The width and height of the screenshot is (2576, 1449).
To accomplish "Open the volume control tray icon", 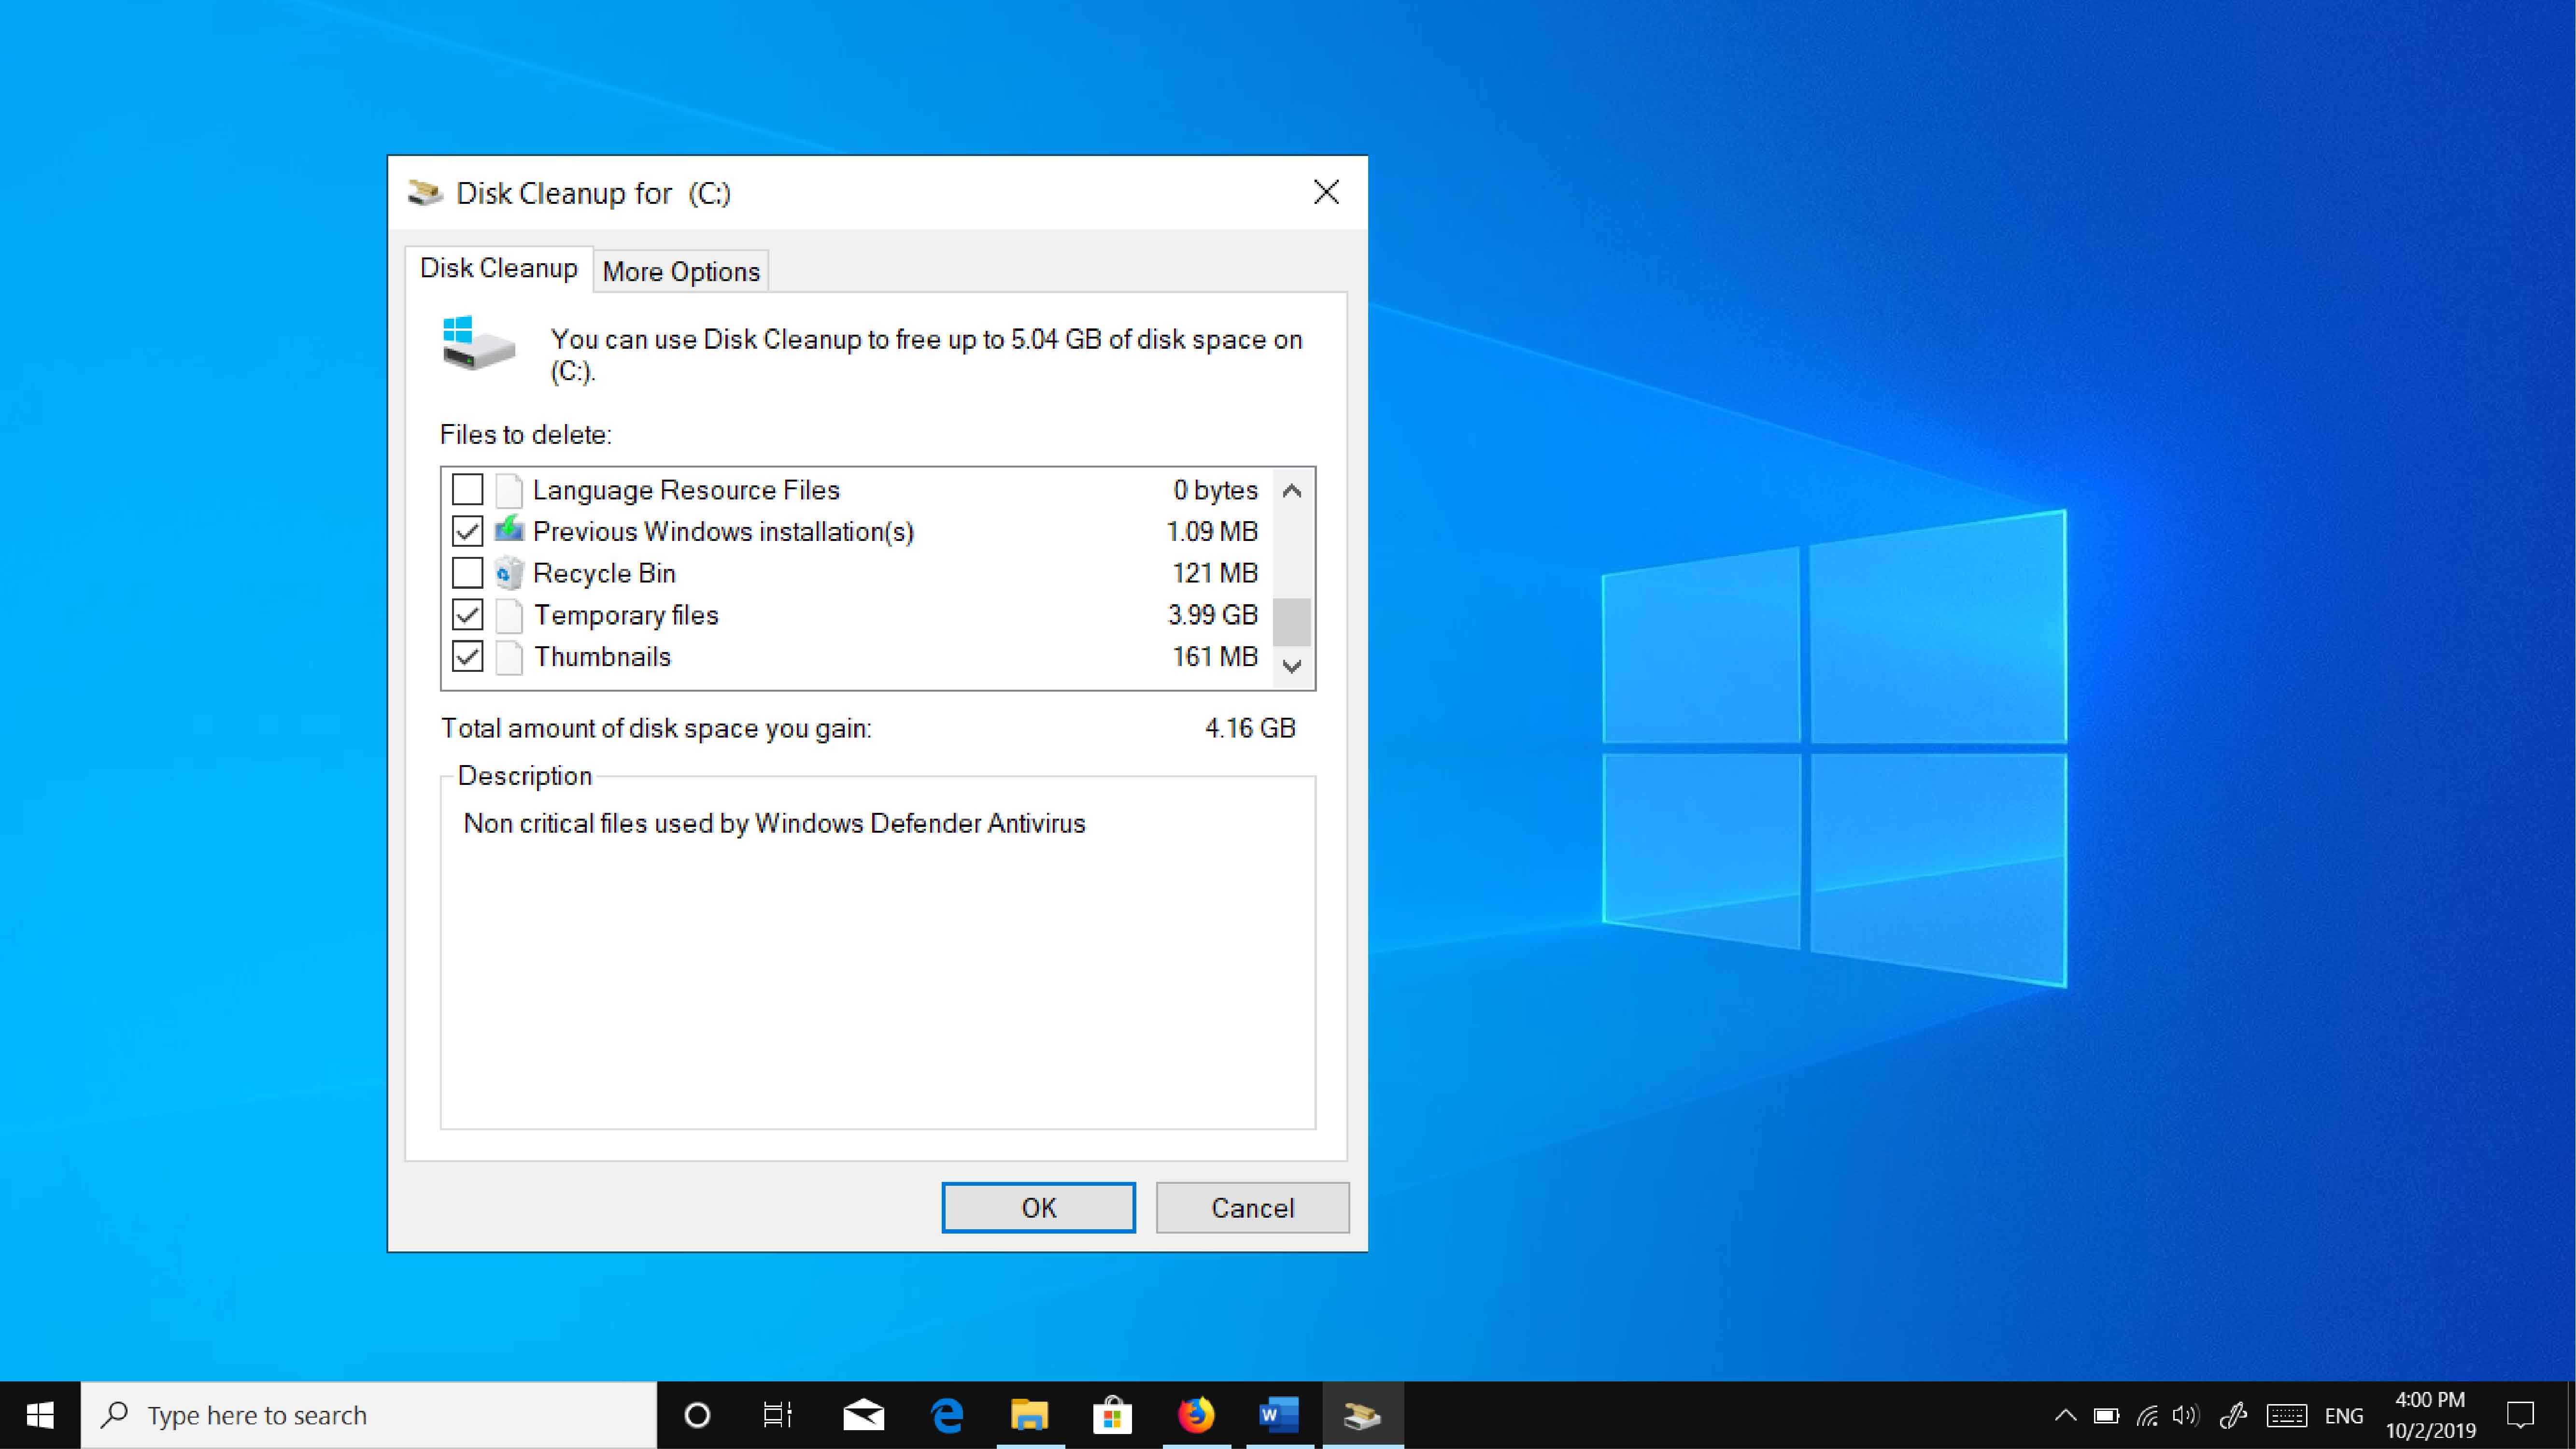I will [2185, 1415].
